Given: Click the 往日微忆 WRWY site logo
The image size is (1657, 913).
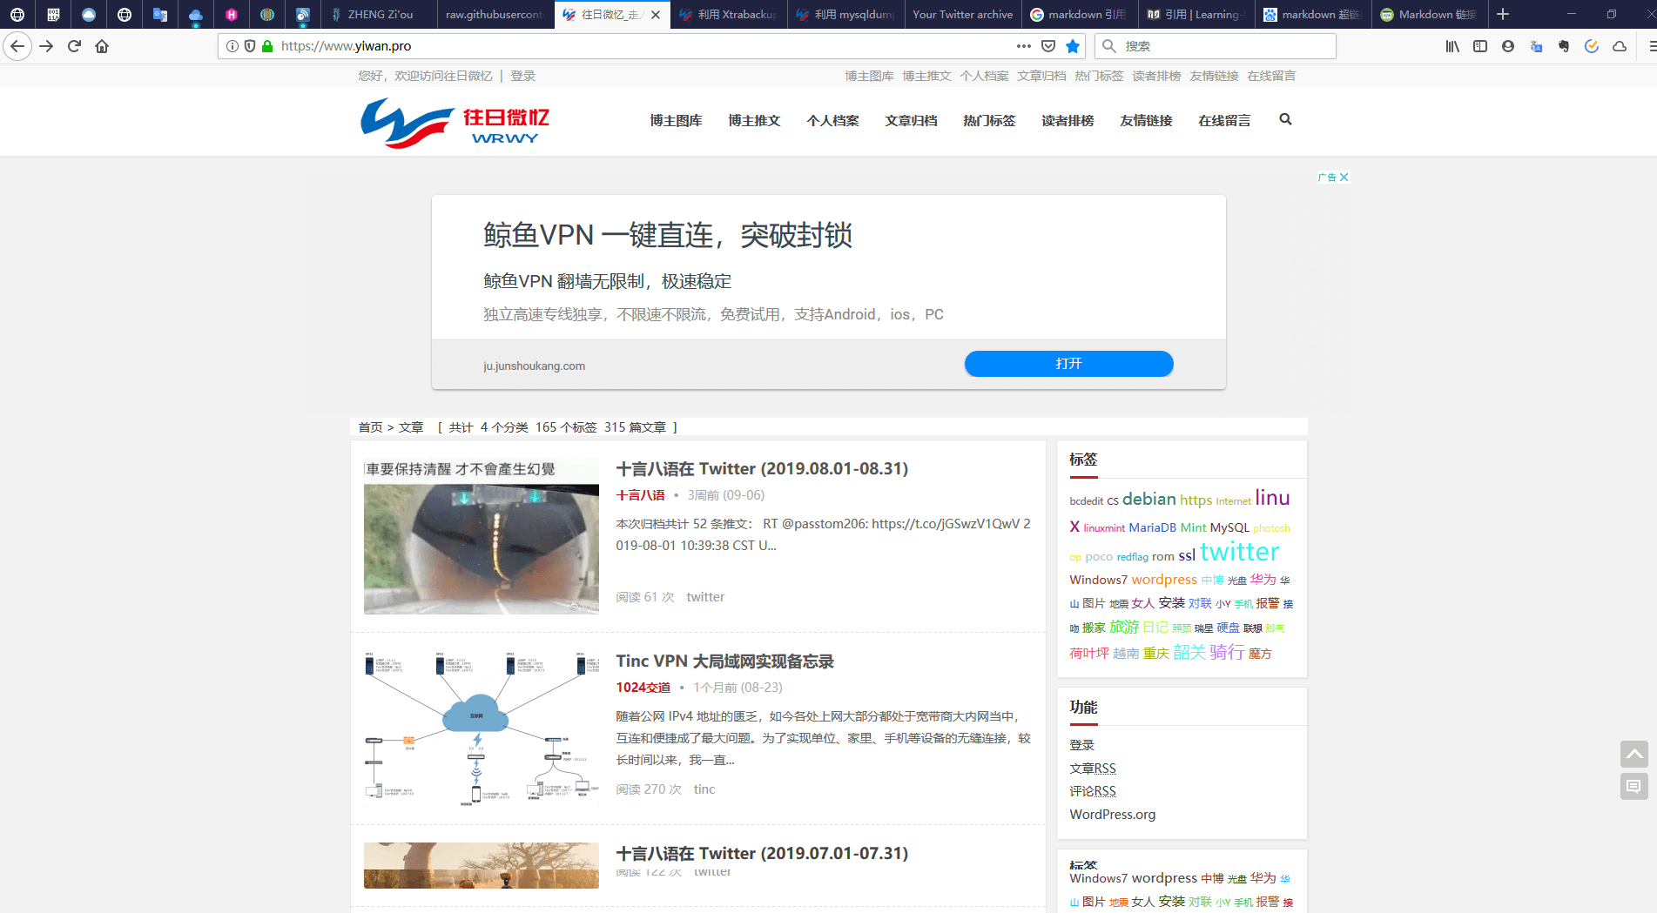Looking at the screenshot, I should pos(455,123).
